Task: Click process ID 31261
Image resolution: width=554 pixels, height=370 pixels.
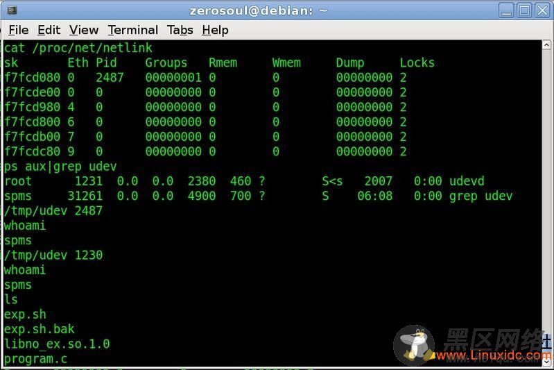Action: pos(85,196)
